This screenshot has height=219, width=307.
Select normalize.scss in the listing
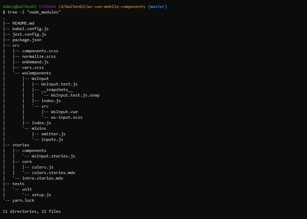point(39,56)
